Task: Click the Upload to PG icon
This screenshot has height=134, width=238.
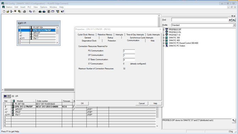Action: [44, 11]
